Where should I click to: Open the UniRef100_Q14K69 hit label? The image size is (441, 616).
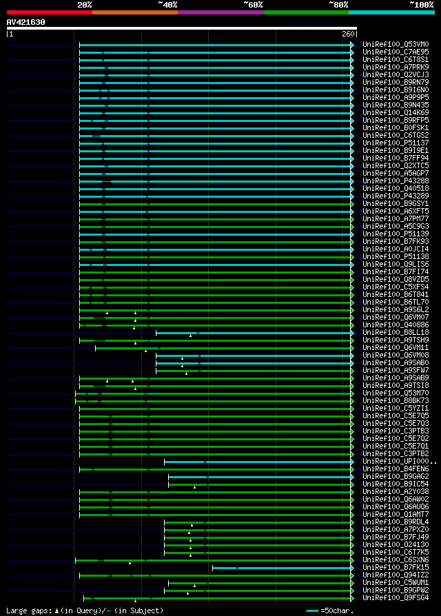point(396,113)
